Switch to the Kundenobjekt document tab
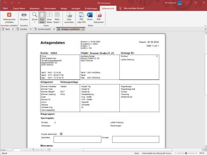This screenshot has height=155, width=207. (x=44, y=29)
